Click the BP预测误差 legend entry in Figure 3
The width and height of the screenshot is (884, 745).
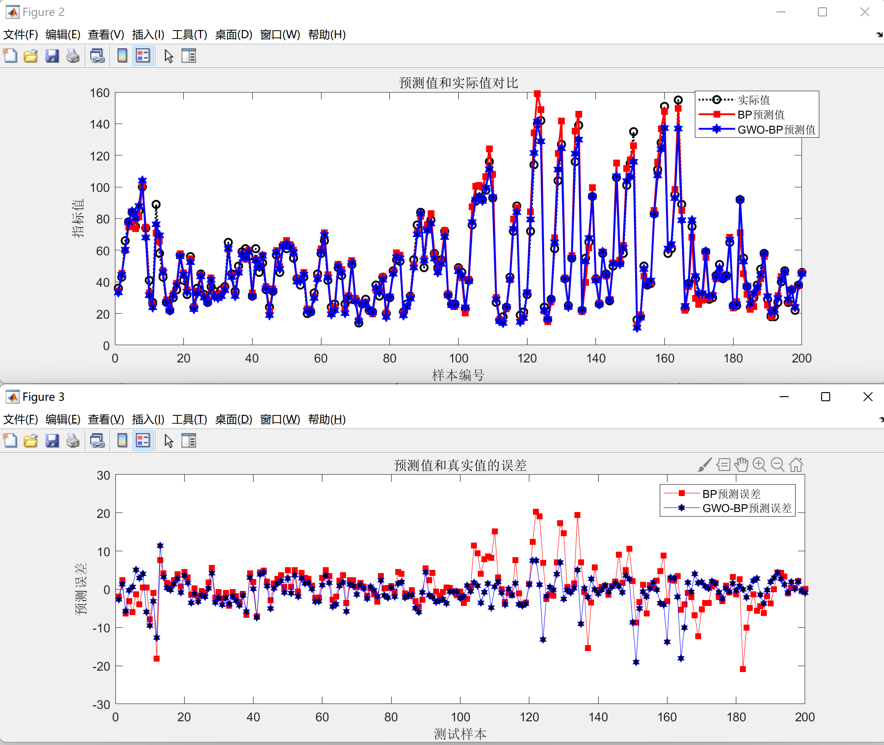(x=731, y=494)
